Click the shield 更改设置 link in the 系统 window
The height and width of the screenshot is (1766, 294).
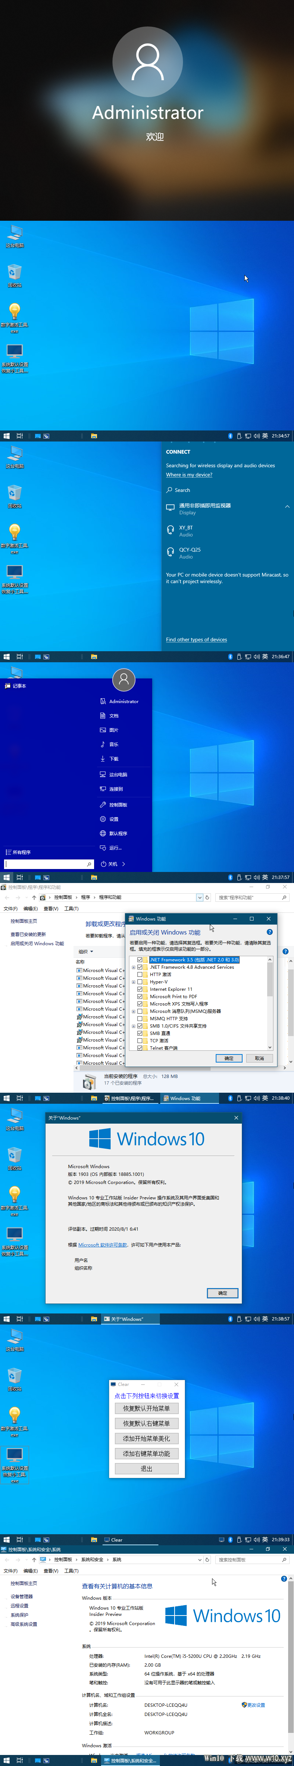tap(253, 1705)
